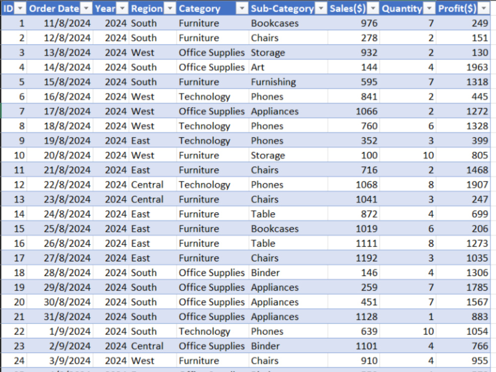Open the Year column filter dropdown
Screen dimensions: 496x372
click(122, 8)
